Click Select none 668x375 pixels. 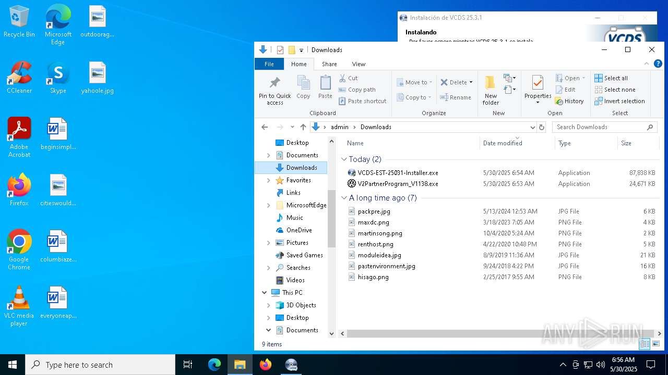pyautogui.click(x=615, y=90)
